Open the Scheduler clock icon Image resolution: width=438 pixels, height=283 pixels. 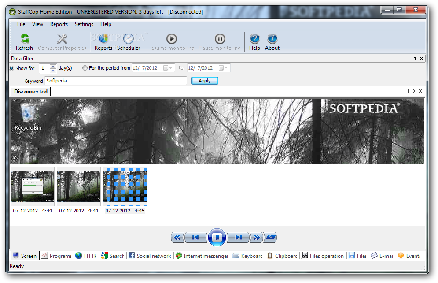tap(129, 39)
